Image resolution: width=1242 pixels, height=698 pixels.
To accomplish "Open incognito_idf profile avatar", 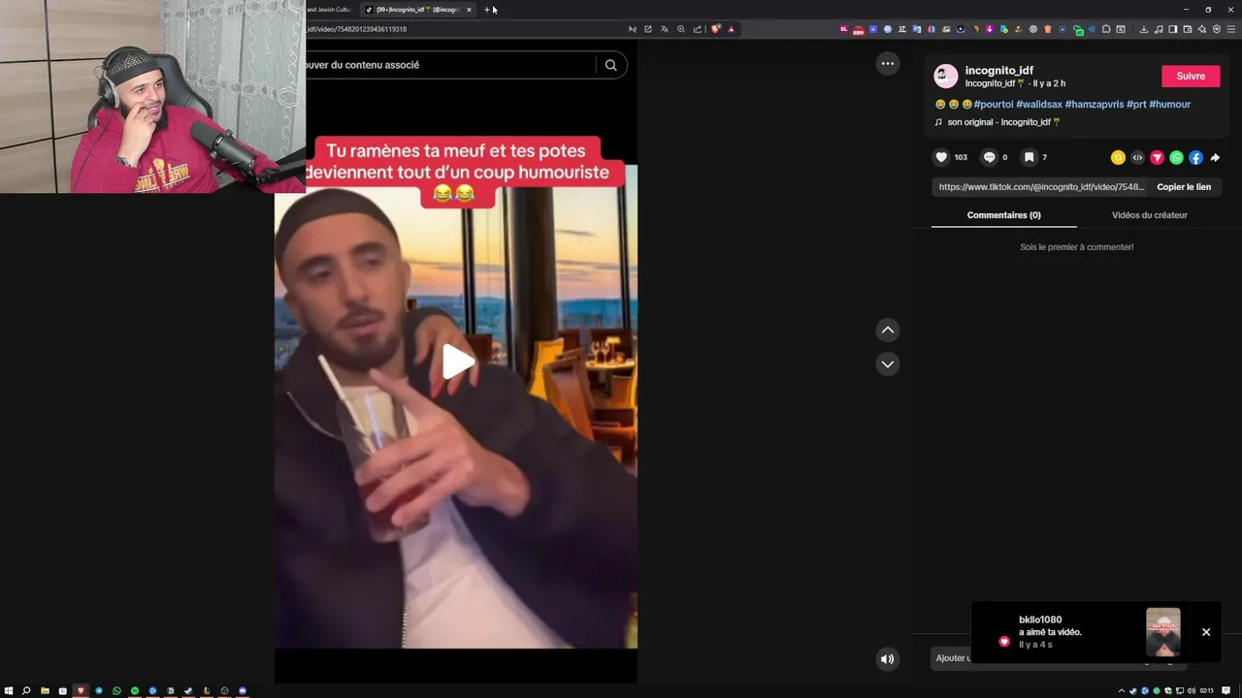I will click(x=946, y=76).
